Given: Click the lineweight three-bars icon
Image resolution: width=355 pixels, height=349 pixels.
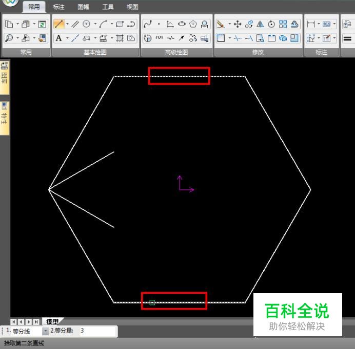Looking at the screenshot, I should coord(347,38).
